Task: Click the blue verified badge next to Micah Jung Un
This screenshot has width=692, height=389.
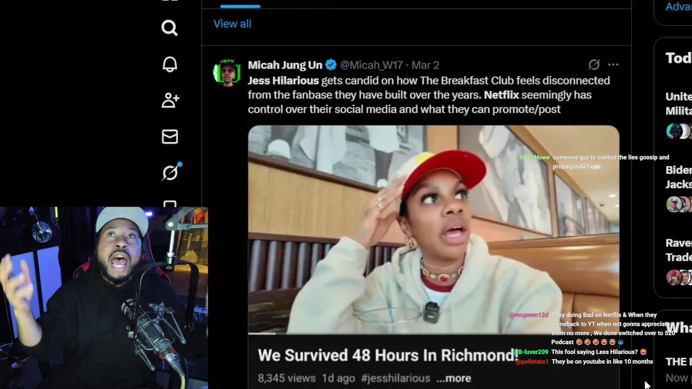Action: 331,65
